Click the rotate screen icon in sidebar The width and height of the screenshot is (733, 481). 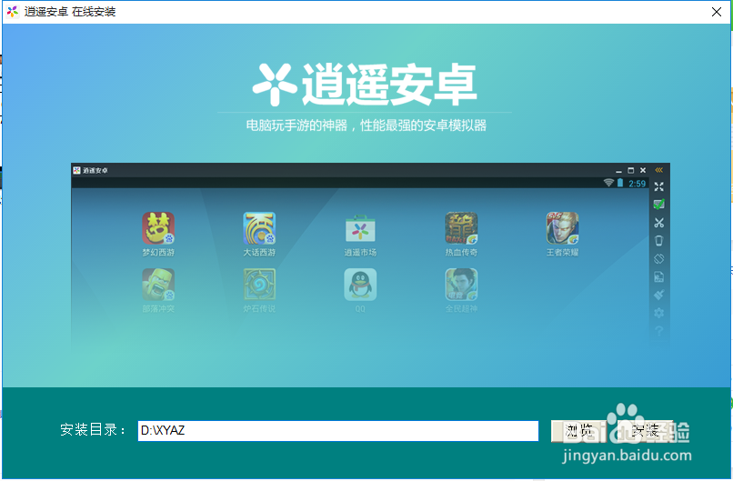(x=659, y=258)
